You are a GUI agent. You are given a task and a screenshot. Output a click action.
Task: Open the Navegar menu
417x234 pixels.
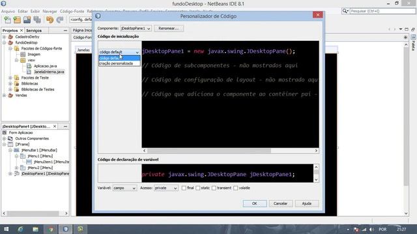(50, 12)
